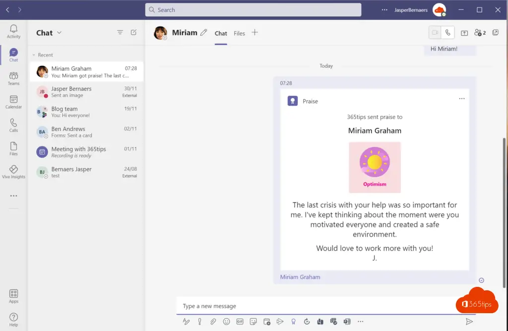The image size is (508, 331).
Task: Open Calls in the left sidebar
Action: click(x=13, y=125)
